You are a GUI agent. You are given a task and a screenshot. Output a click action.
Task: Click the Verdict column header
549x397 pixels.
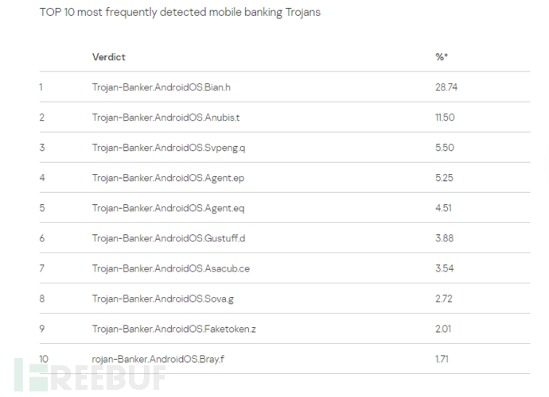108,57
